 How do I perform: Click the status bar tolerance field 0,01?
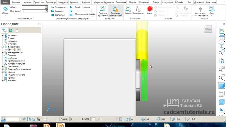pyautogui.click(x=150, y=119)
